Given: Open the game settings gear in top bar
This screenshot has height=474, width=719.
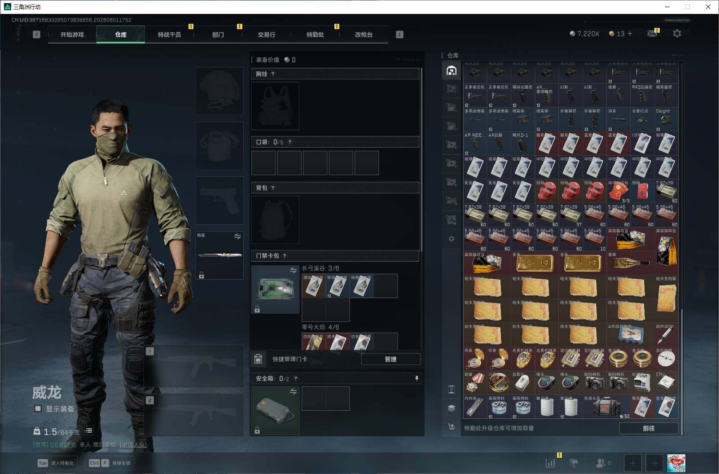Looking at the screenshot, I should [x=677, y=34].
